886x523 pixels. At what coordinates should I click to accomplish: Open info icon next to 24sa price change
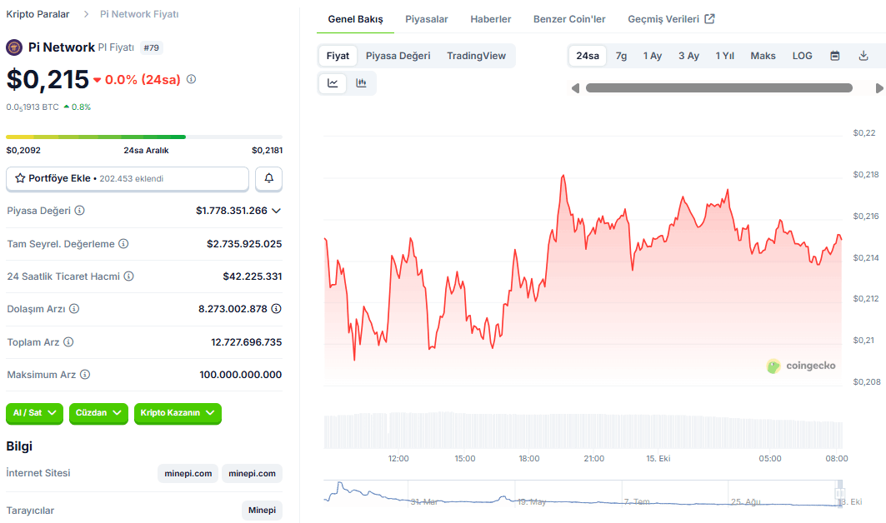[192, 79]
